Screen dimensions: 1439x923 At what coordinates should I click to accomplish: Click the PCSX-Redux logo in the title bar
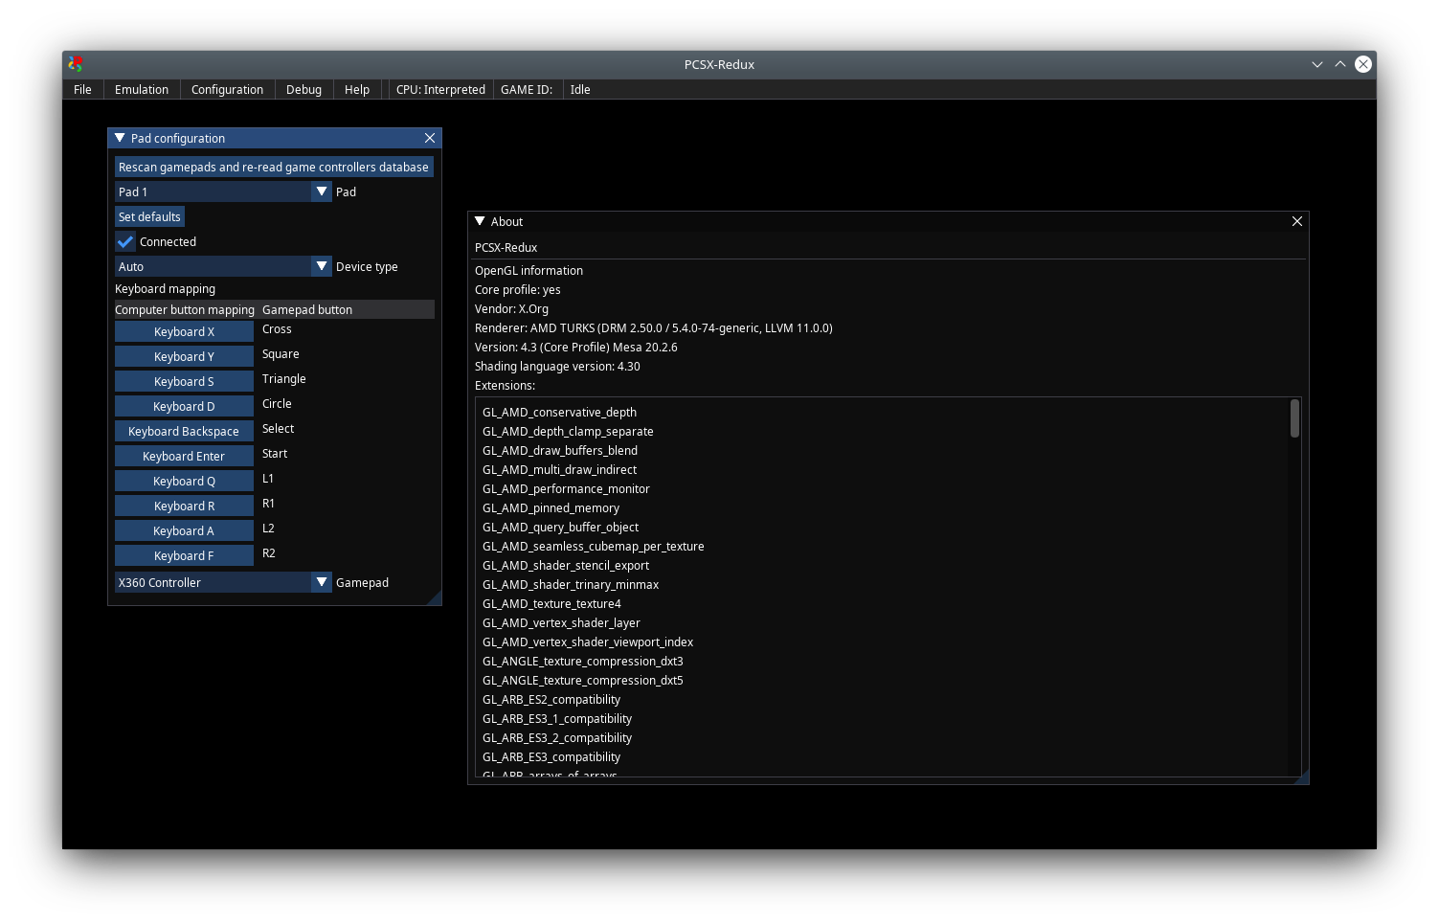click(x=76, y=64)
